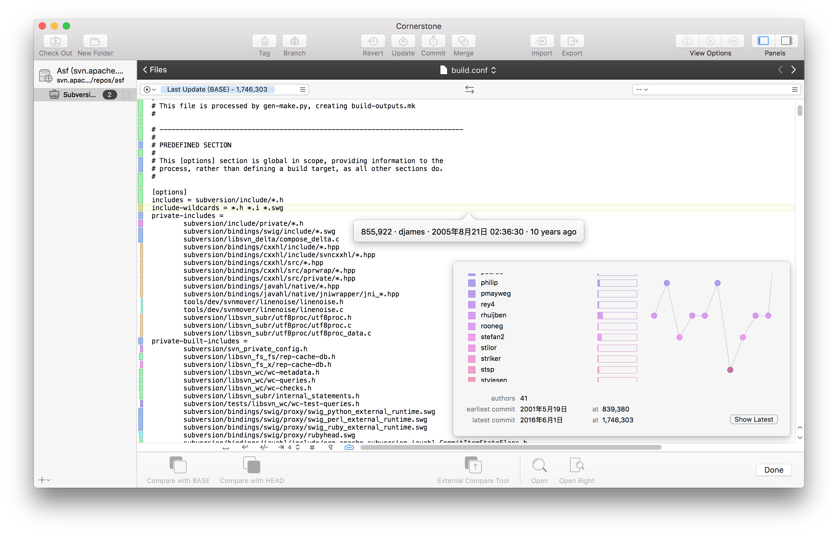Click the Check Out icon
This screenshot has height=536, width=838.
[x=56, y=41]
